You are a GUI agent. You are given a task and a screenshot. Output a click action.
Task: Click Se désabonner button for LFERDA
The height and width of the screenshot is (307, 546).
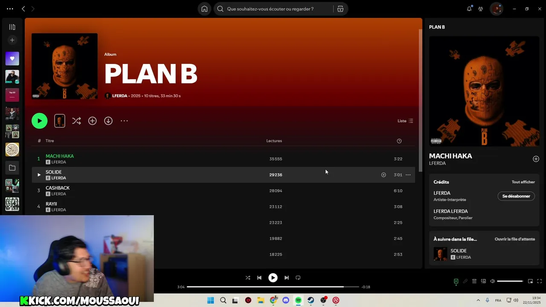point(516,196)
